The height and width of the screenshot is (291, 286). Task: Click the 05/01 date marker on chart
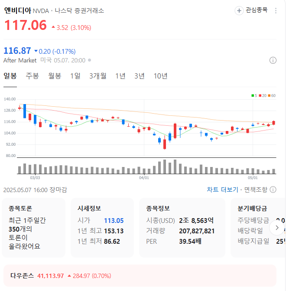[x=253, y=178]
